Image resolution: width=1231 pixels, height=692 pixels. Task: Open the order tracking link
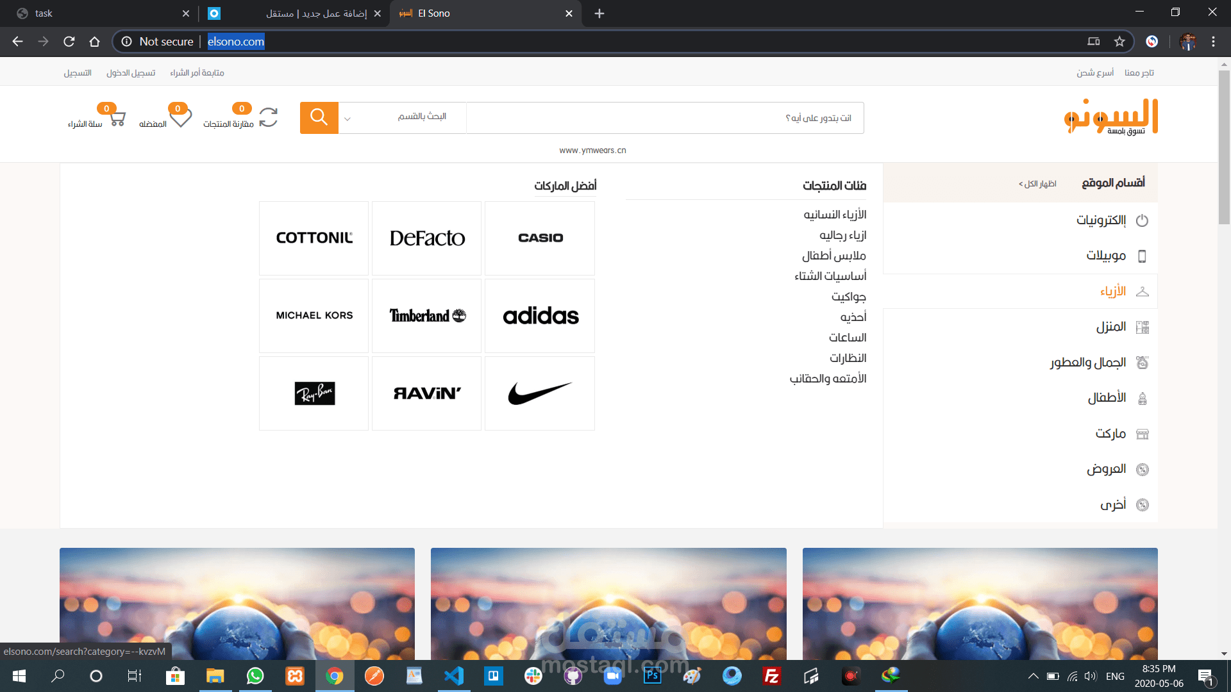197,73
